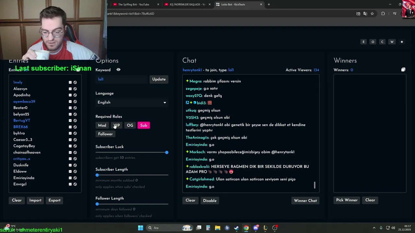Remove Apodinho entry with minus icon
415x233 pixels.
pyautogui.click(x=70, y=95)
